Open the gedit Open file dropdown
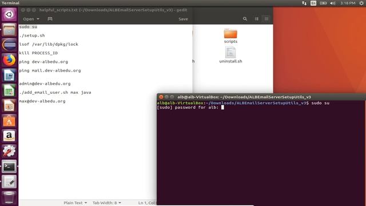 31,19
